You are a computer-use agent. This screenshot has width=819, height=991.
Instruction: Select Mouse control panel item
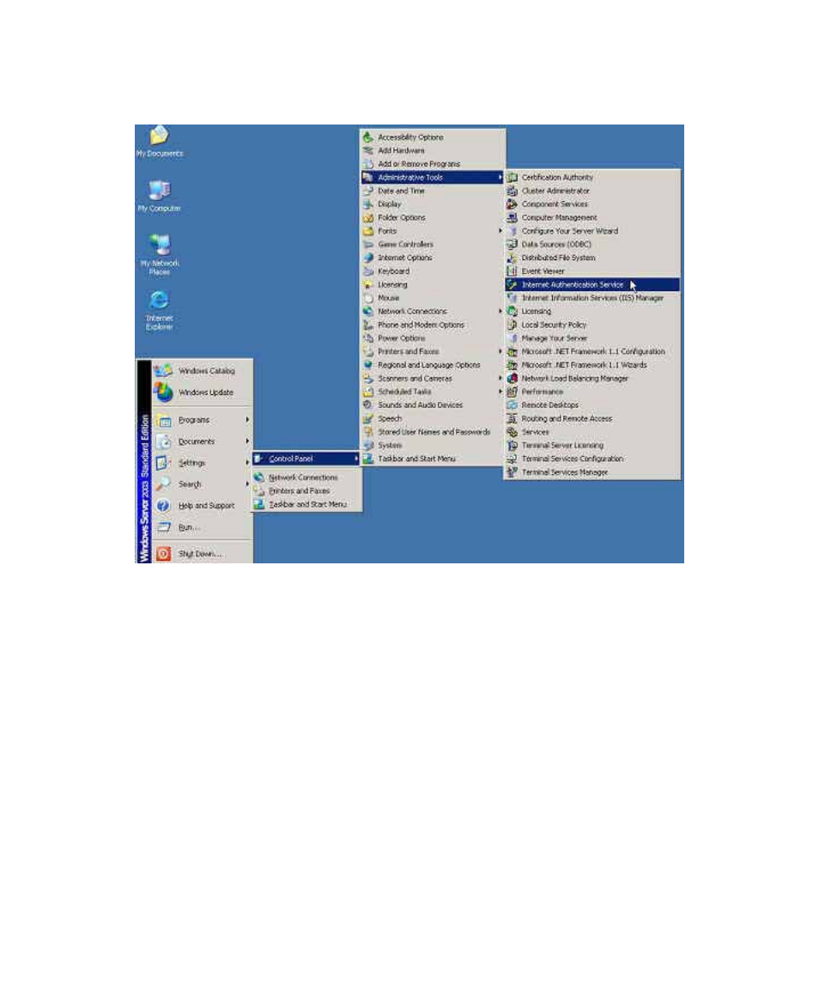pyautogui.click(x=433, y=298)
